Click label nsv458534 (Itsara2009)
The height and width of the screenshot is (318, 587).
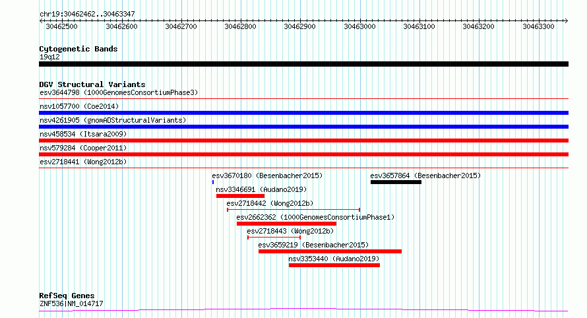[x=83, y=134]
